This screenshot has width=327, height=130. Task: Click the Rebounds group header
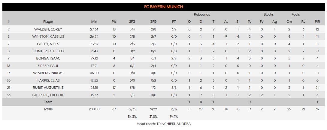click(202, 14)
